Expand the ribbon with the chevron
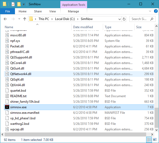 pyautogui.click(x=150, y=11)
